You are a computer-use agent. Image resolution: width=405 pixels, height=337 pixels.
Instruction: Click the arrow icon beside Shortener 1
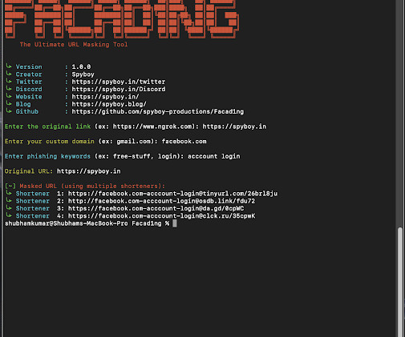[9, 193]
